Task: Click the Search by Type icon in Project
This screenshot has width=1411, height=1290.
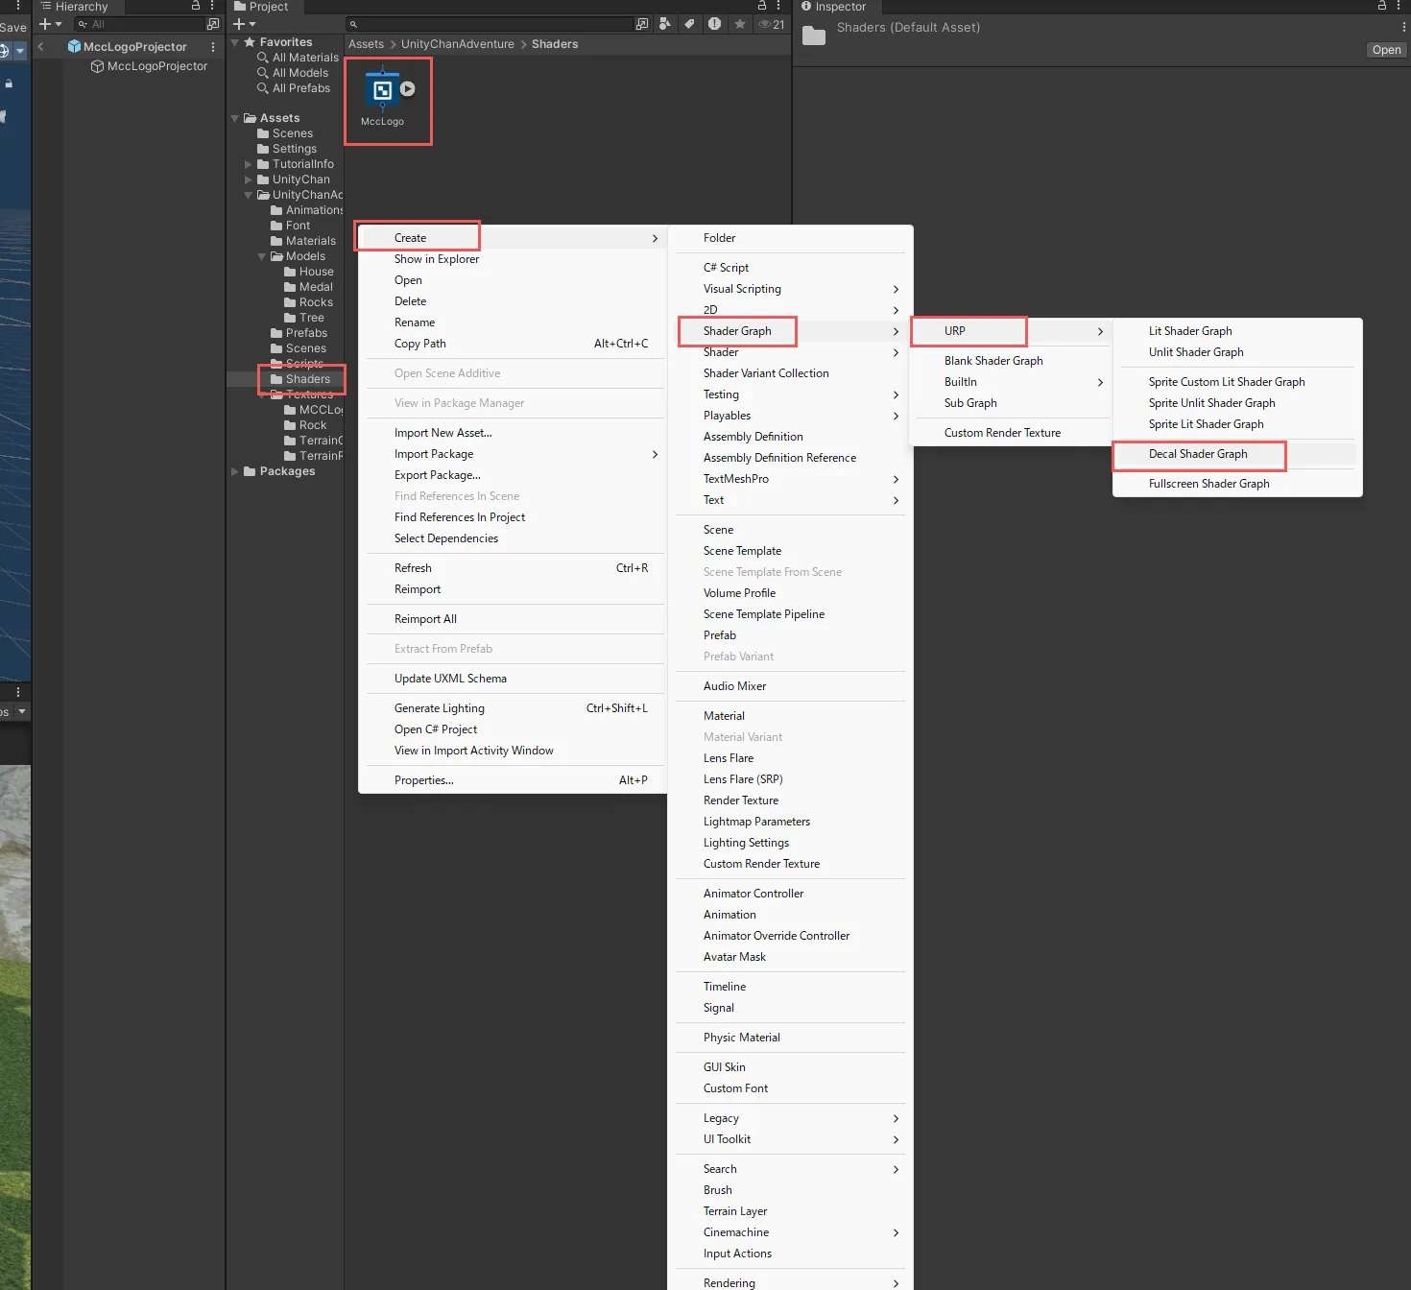Action: tap(664, 24)
